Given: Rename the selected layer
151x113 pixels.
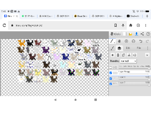Looking at the screenshot, I should click(x=135, y=55).
